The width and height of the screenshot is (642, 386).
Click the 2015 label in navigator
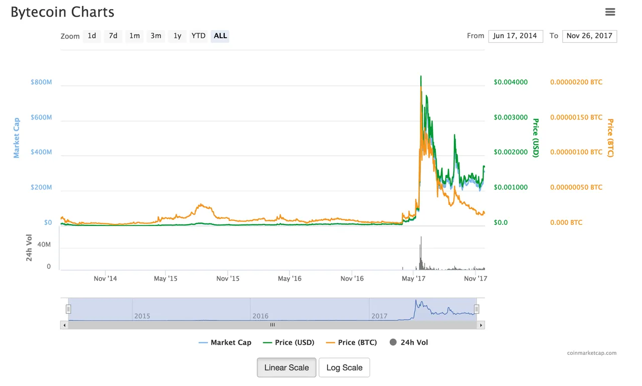click(x=142, y=316)
